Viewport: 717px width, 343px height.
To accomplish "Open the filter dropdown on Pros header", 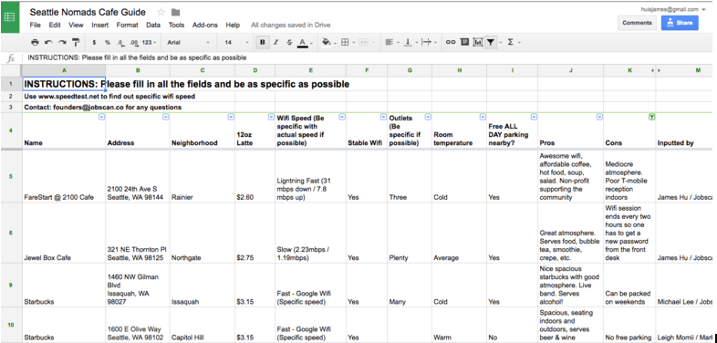I will pos(599,117).
